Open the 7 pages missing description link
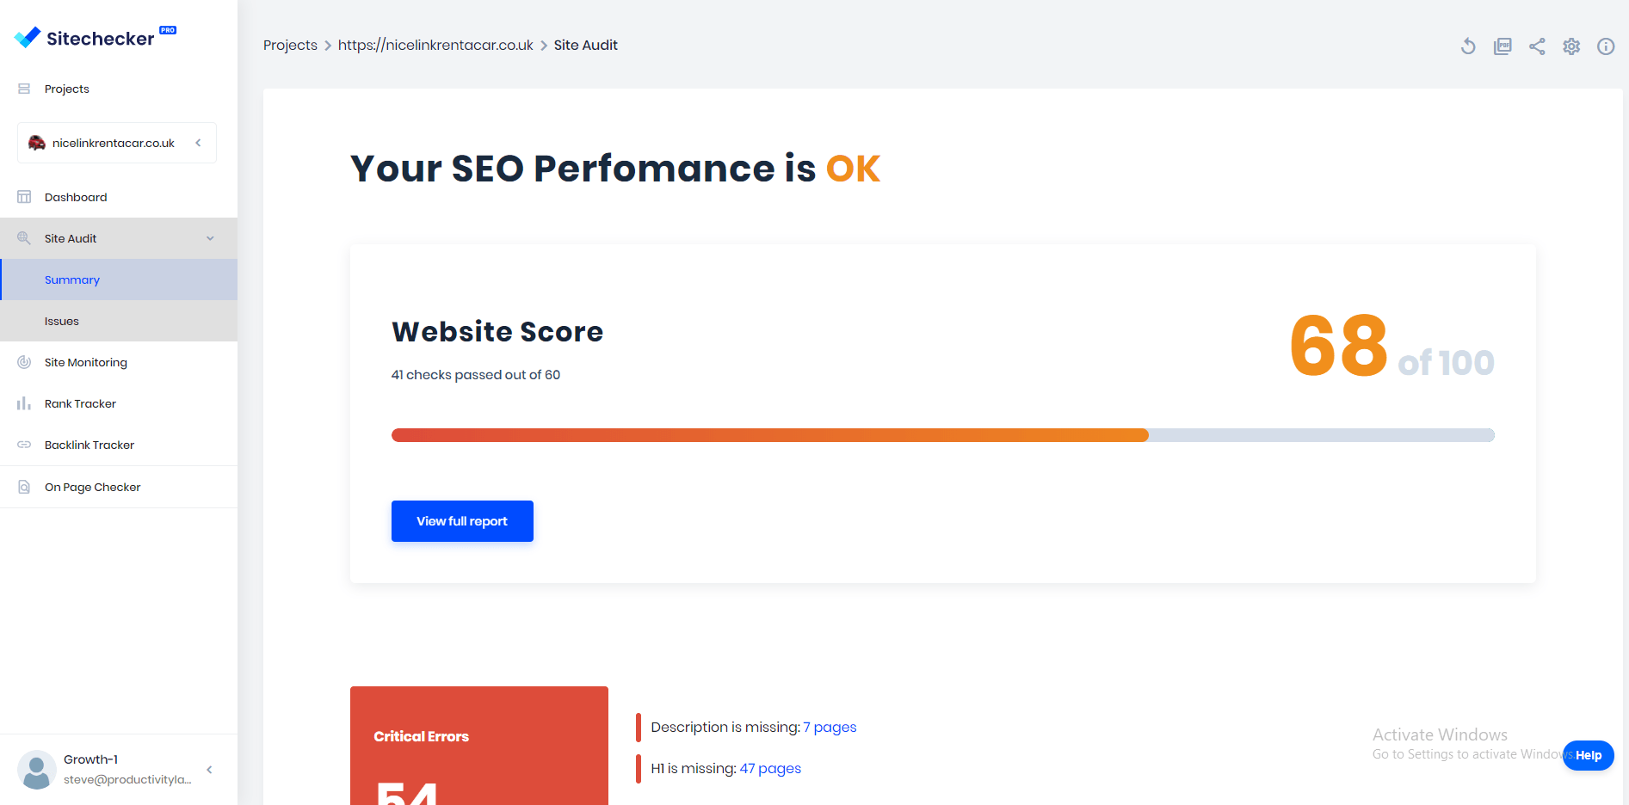Image resolution: width=1629 pixels, height=805 pixels. pyautogui.click(x=830, y=727)
